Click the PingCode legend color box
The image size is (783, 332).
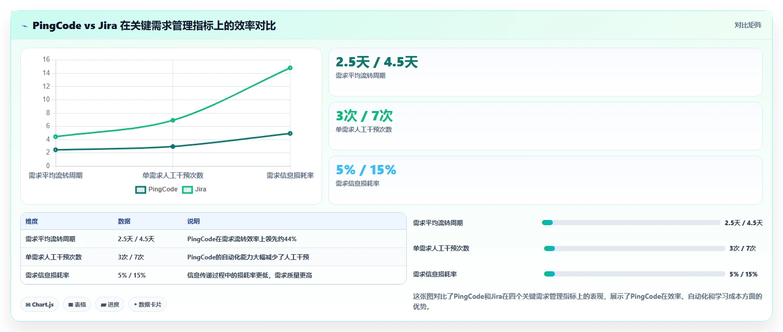pyautogui.click(x=140, y=189)
